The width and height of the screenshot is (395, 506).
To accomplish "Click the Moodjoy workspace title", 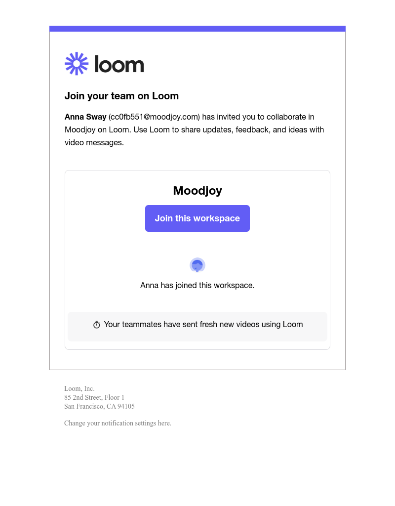I will click(197, 191).
